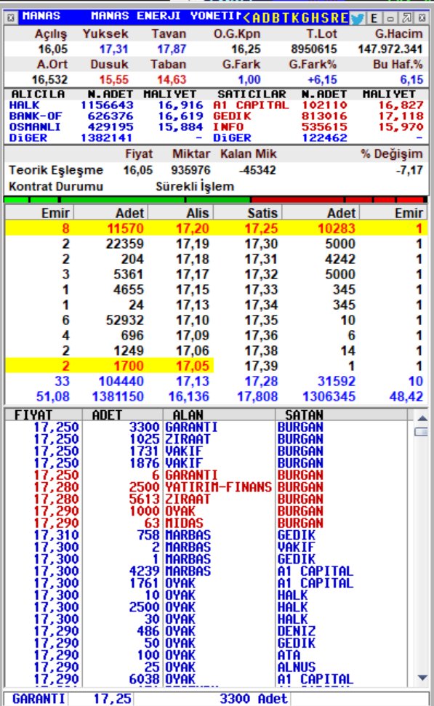Select OSMANLI in the buyers list
Screen dimensions: 434x706
(36, 127)
